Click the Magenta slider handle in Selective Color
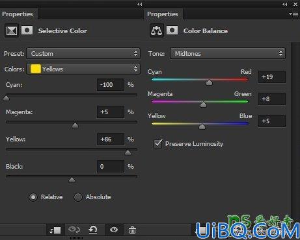The height and width of the screenshot is (240, 300). pyautogui.click(x=75, y=125)
